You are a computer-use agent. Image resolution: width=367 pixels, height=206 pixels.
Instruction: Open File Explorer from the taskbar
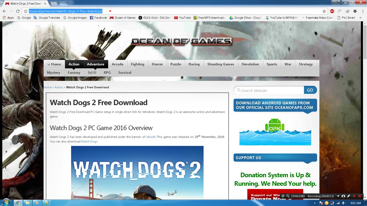pos(28,203)
